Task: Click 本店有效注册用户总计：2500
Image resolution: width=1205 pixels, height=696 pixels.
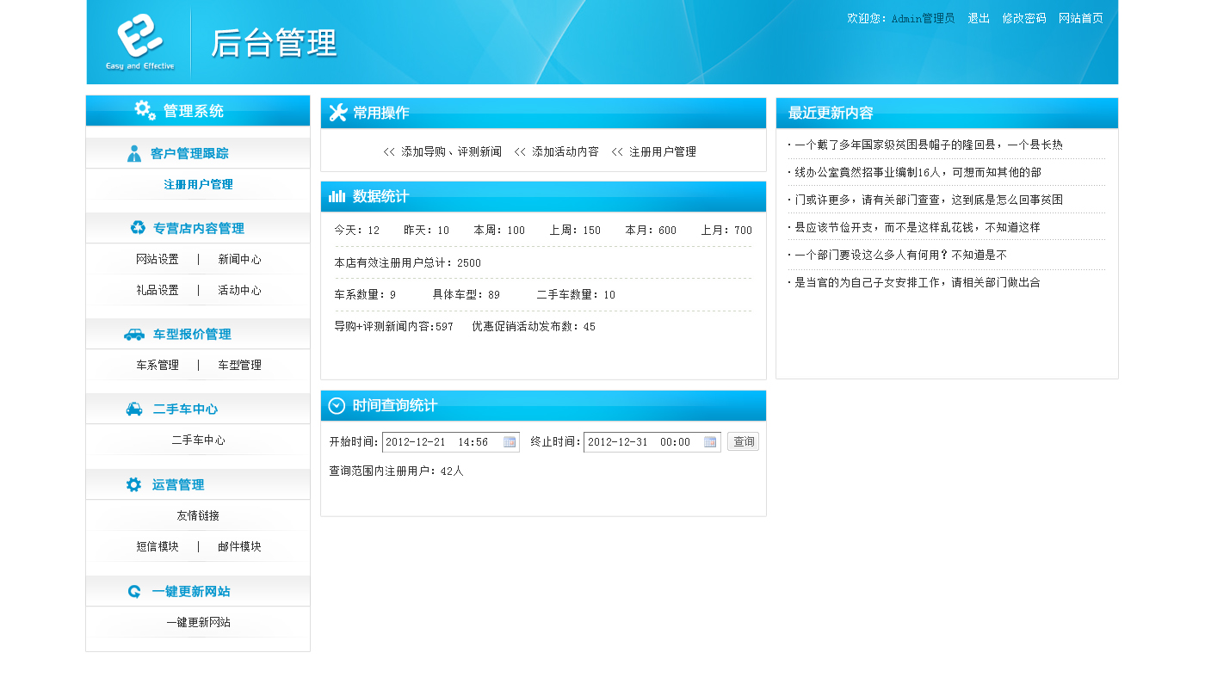Action: point(408,263)
